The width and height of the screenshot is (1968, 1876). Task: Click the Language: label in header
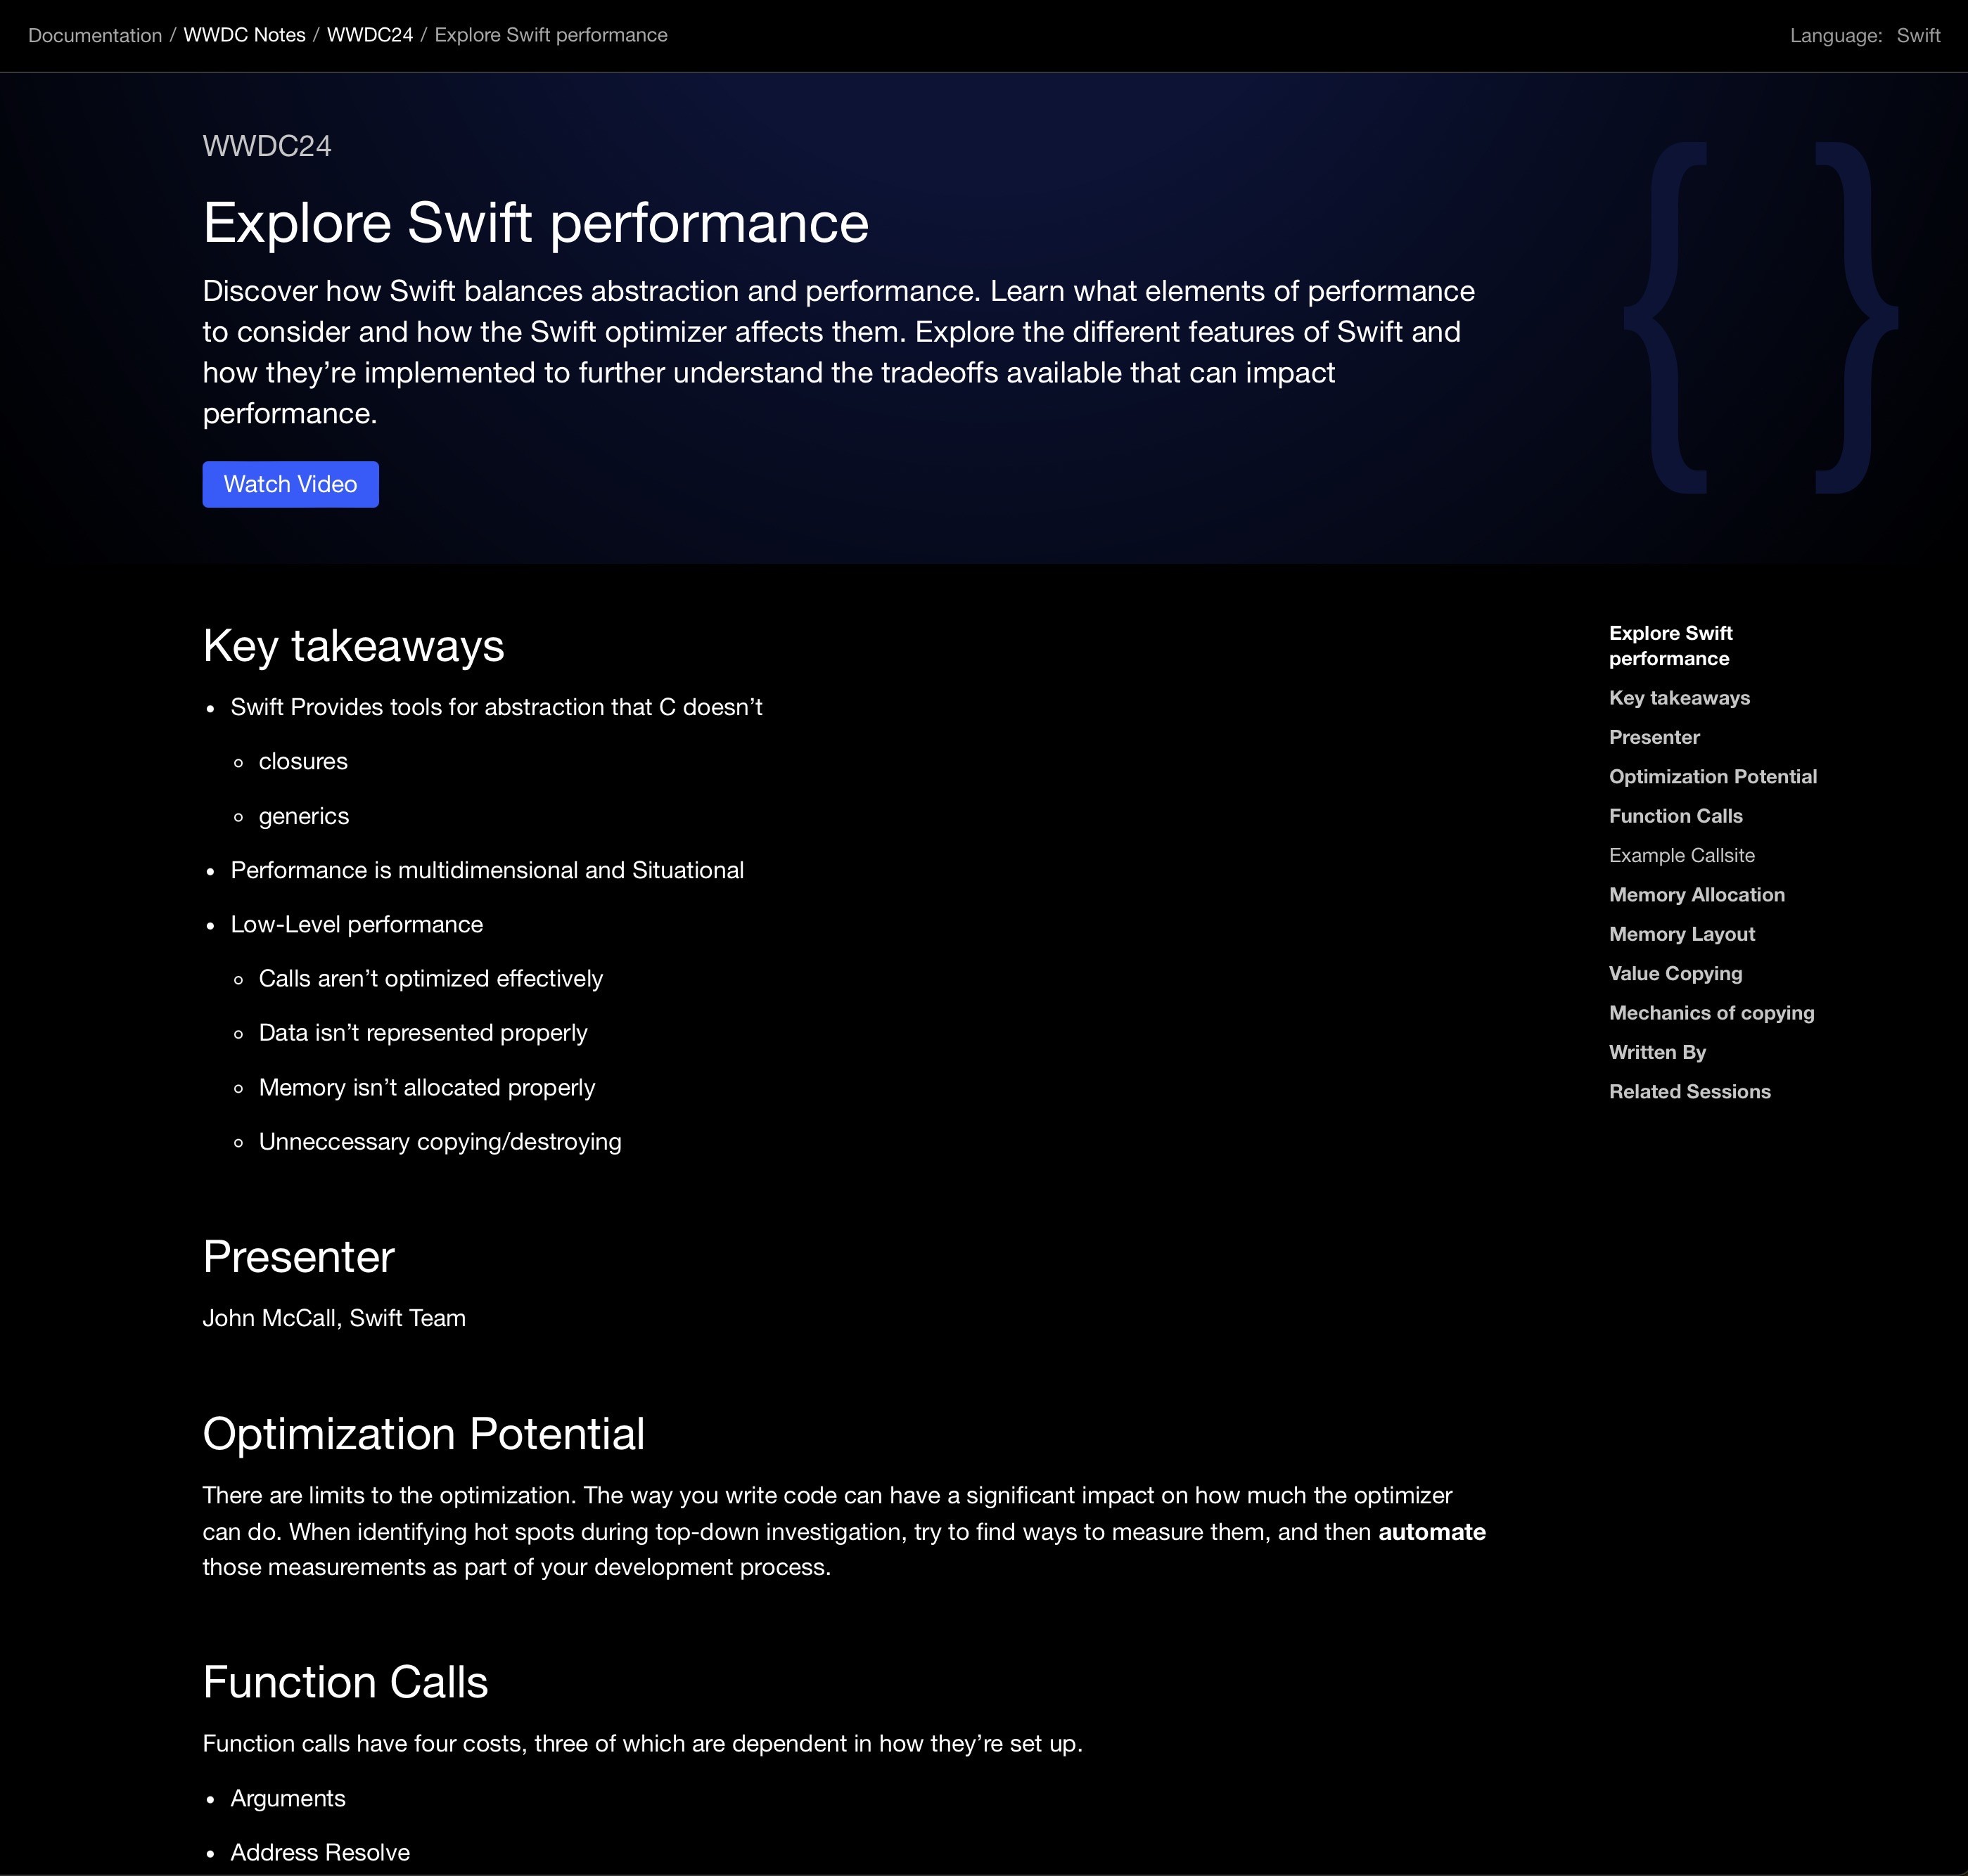pyautogui.click(x=1836, y=36)
